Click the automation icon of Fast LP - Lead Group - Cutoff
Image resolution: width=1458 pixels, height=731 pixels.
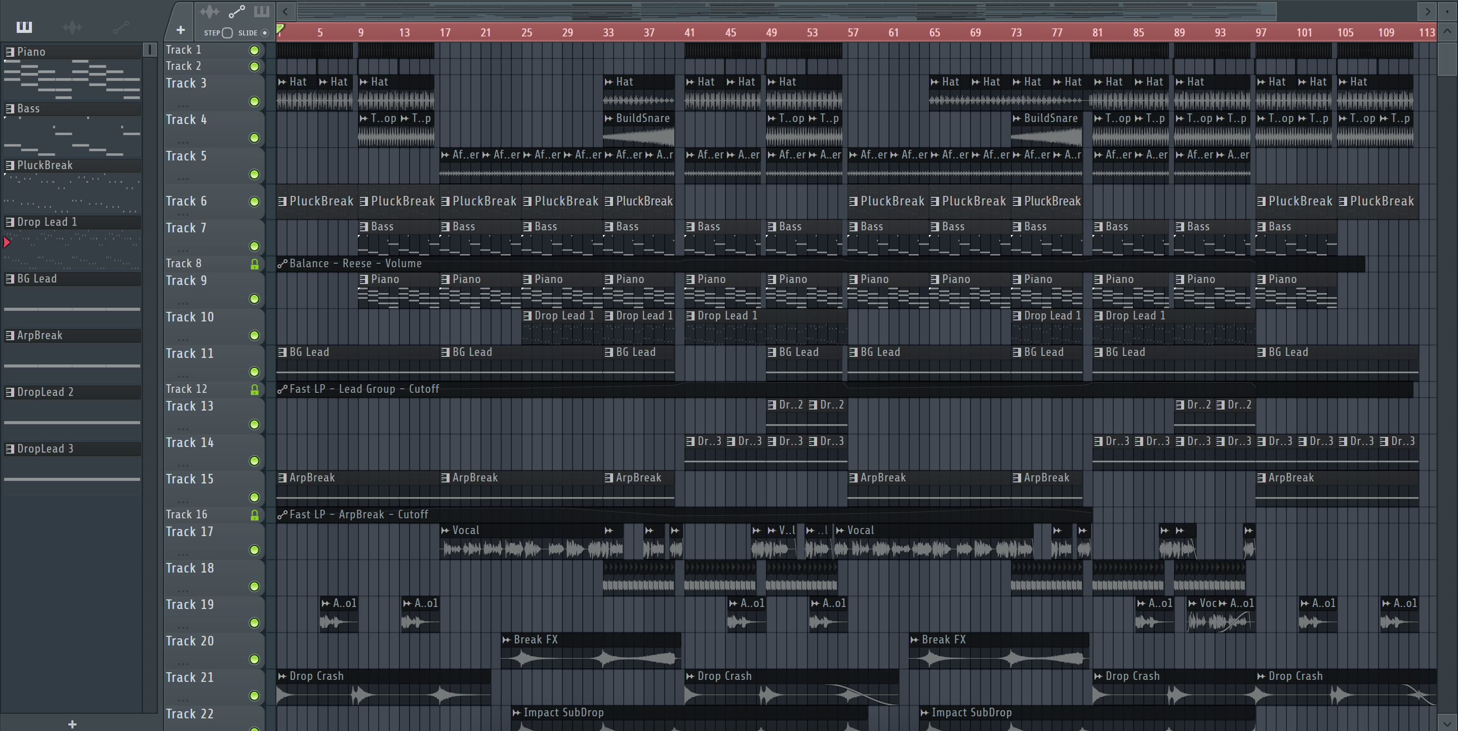click(x=282, y=389)
